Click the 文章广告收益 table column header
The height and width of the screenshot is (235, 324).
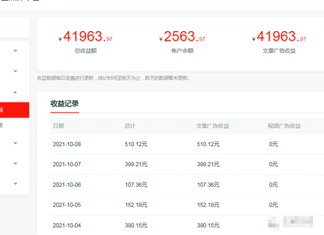tap(213, 126)
